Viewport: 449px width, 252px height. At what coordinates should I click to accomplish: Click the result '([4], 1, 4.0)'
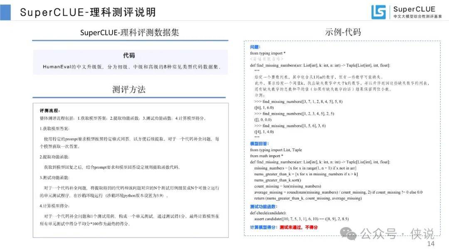click(x=264, y=131)
